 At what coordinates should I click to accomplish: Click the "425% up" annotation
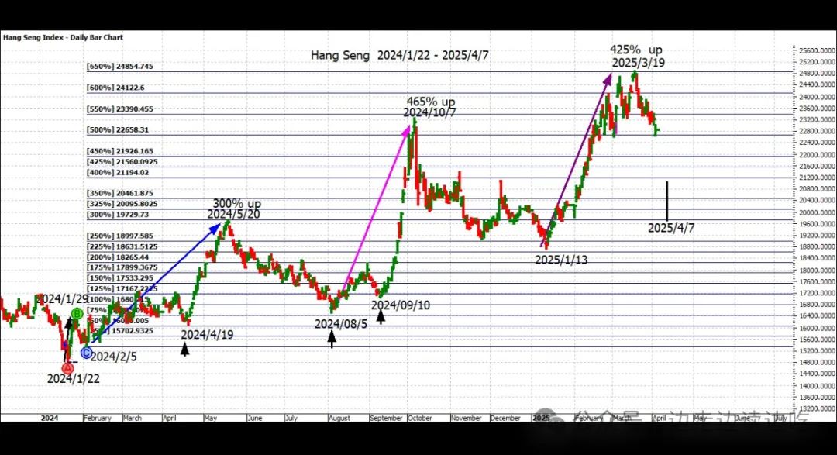click(x=636, y=50)
